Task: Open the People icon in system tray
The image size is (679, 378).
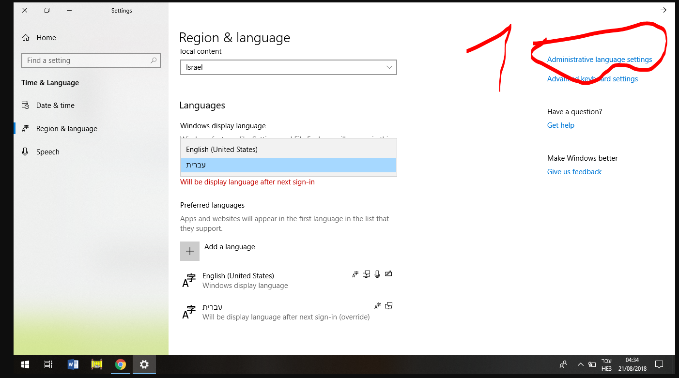Action: pos(563,364)
